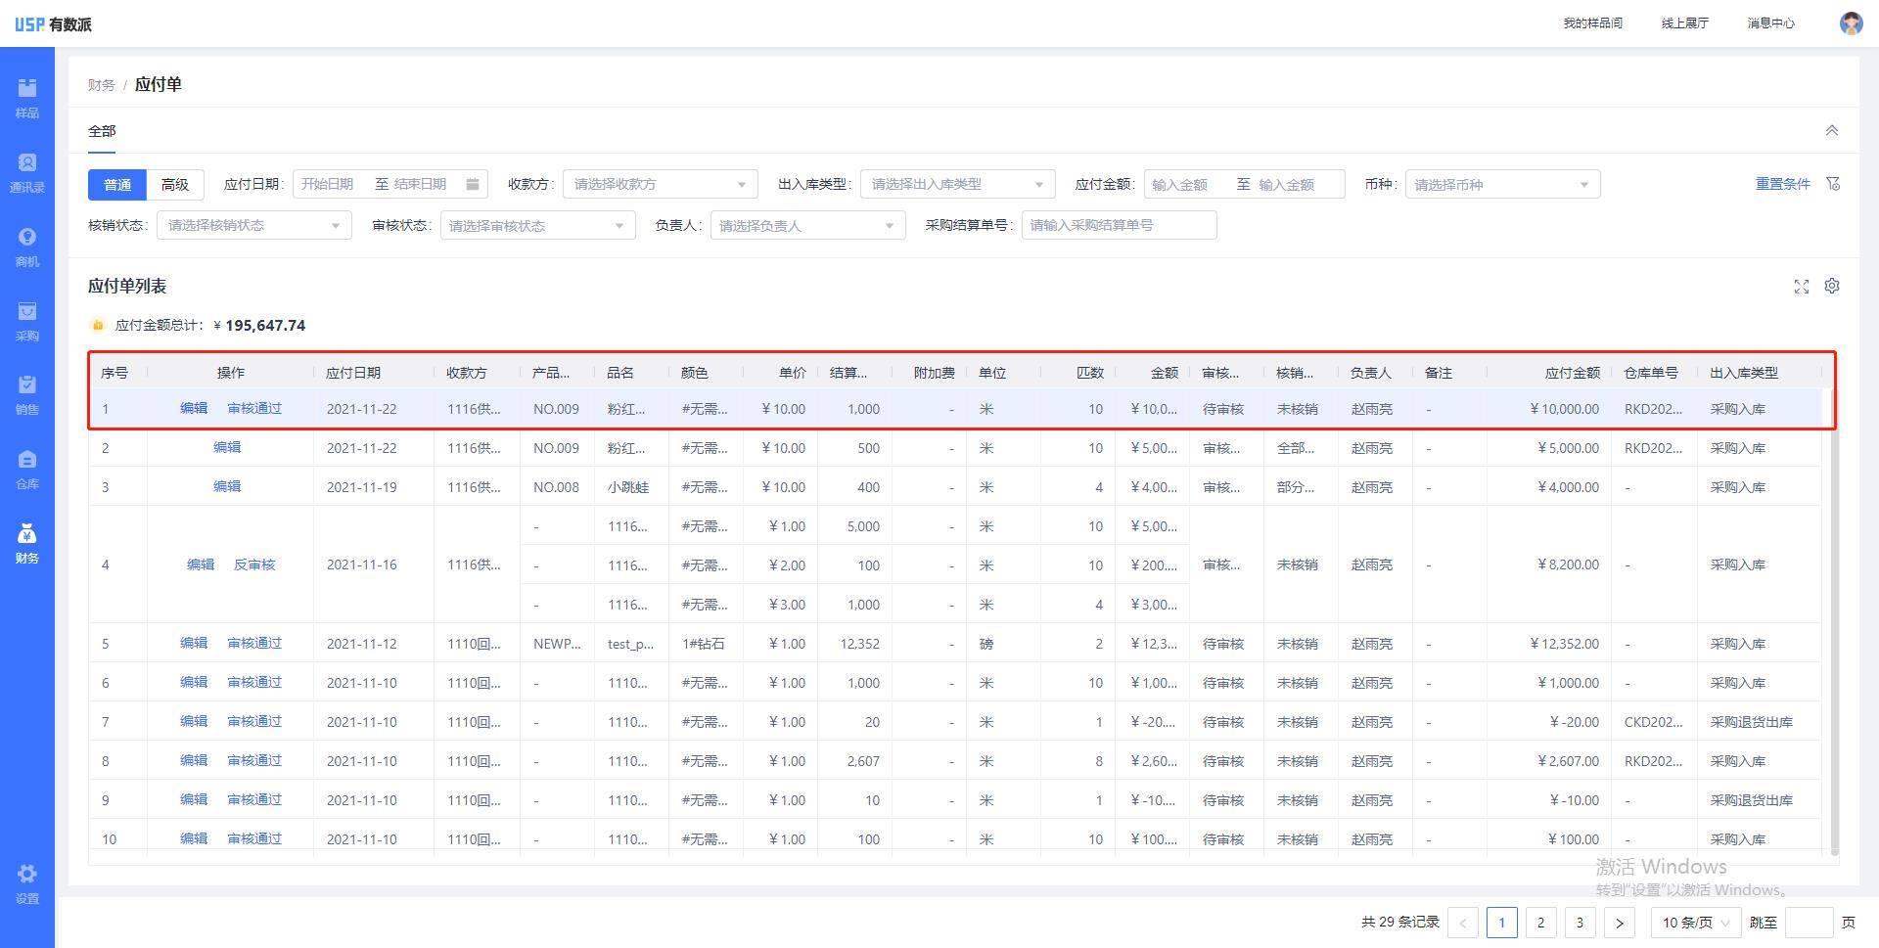
Task: Open 出入库类型 dropdown
Action: [x=958, y=184]
